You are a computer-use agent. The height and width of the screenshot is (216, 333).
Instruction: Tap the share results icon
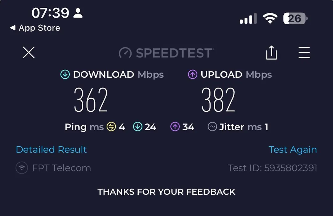pyautogui.click(x=271, y=52)
